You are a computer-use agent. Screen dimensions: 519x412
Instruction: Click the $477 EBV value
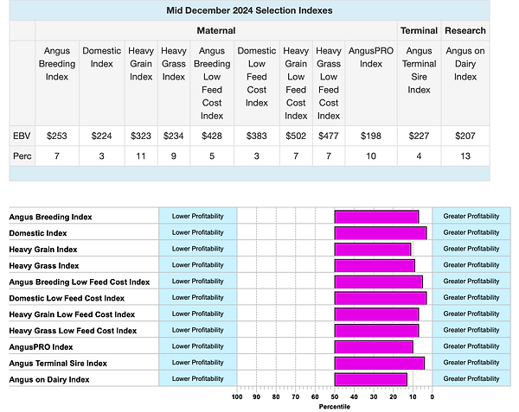329,136
